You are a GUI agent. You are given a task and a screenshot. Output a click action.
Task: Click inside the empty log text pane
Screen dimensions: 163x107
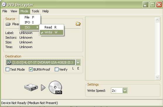pyautogui.click(x=120, y=48)
